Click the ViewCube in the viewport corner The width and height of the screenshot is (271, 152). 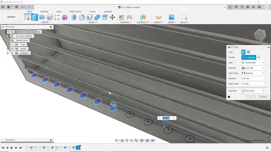pyautogui.click(x=260, y=35)
